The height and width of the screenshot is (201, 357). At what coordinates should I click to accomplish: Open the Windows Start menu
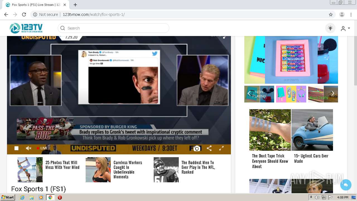(8, 197)
